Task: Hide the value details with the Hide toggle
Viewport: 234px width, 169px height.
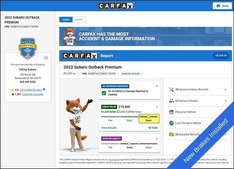Action: (x=153, y=128)
